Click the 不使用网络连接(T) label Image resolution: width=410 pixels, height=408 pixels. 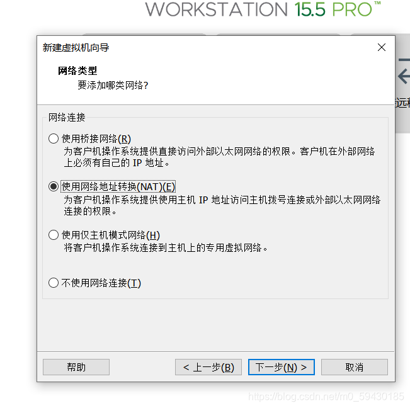coord(101,283)
